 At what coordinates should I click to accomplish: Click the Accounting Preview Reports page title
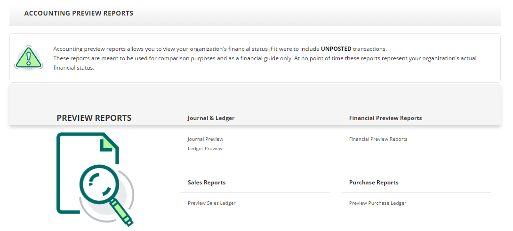tap(79, 13)
